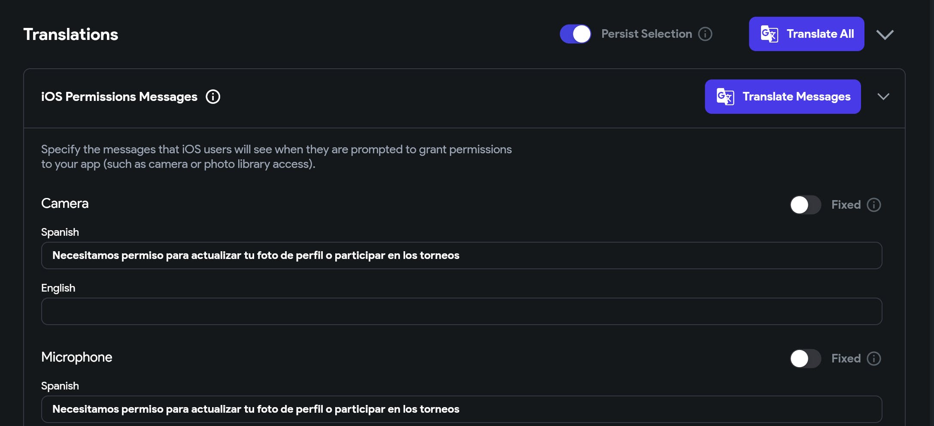Click the Microphone Spanish message field

click(x=461, y=409)
